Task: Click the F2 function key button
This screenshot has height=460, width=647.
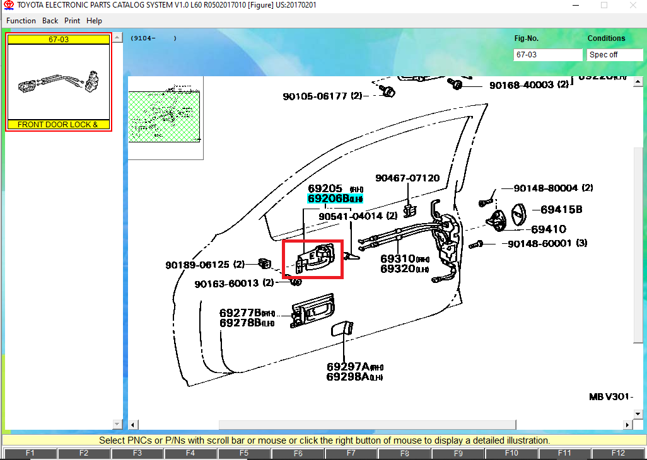Action: tap(84, 454)
